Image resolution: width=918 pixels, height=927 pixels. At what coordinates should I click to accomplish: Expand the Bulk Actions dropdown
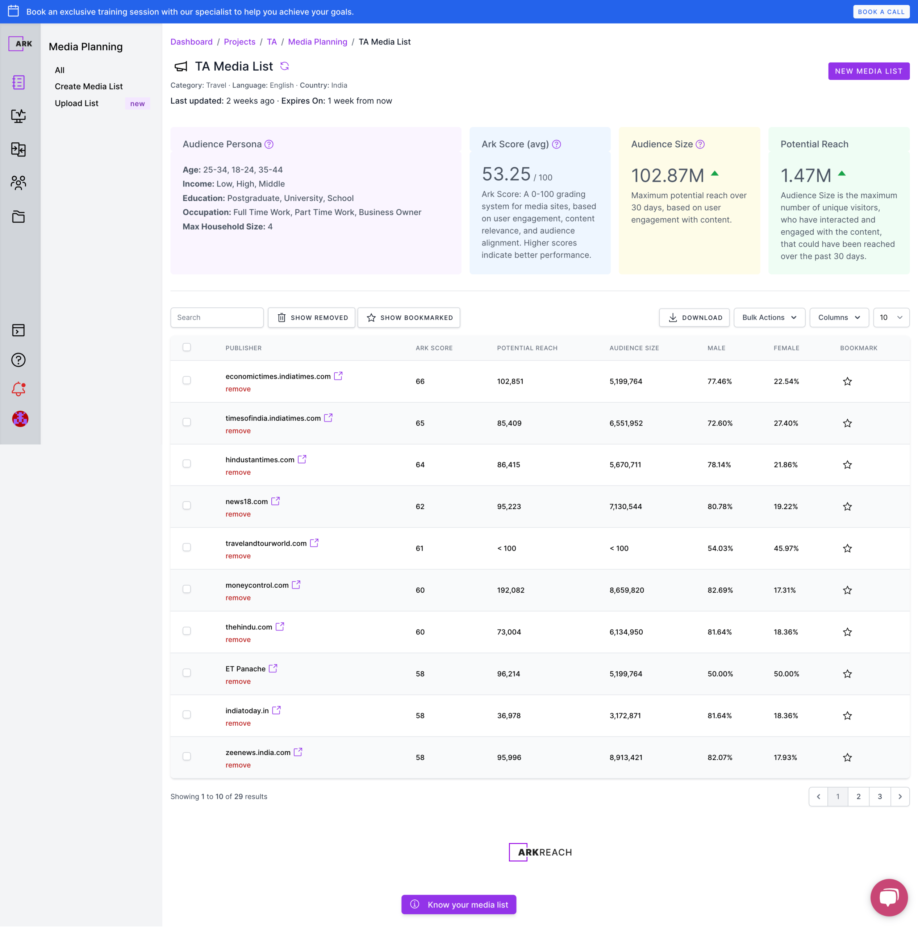click(x=769, y=318)
